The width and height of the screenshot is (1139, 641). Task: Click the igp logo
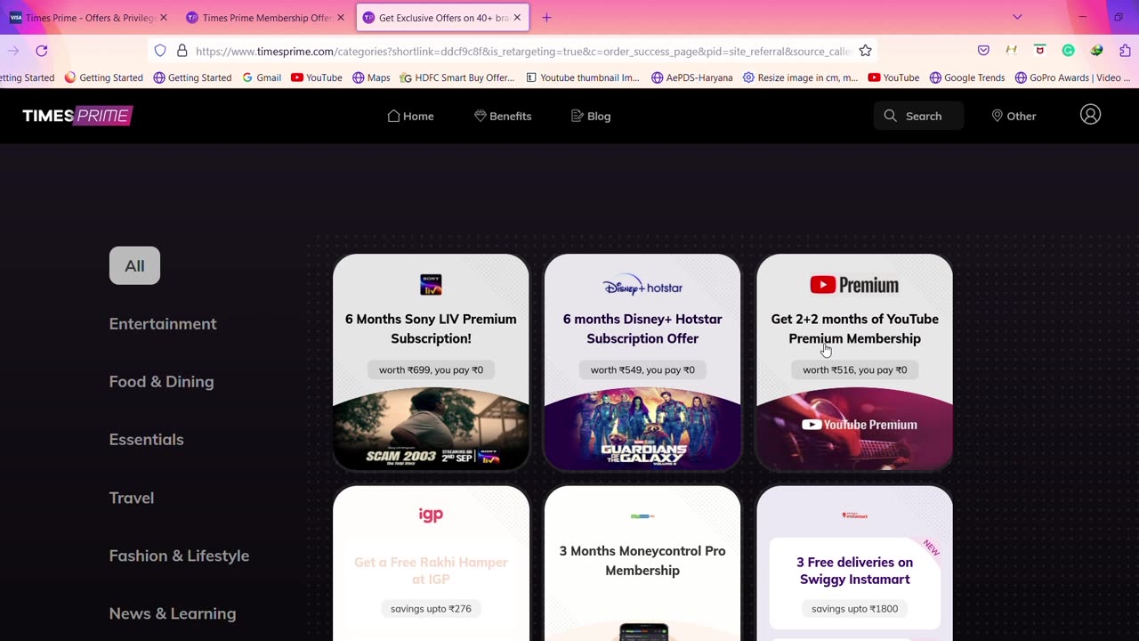pos(431,515)
